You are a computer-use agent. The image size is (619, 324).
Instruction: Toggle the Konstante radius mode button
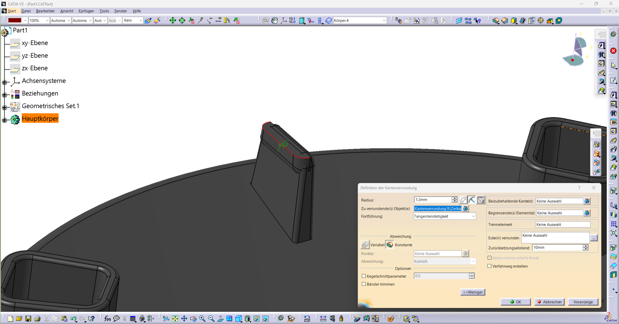pyautogui.click(x=390, y=245)
